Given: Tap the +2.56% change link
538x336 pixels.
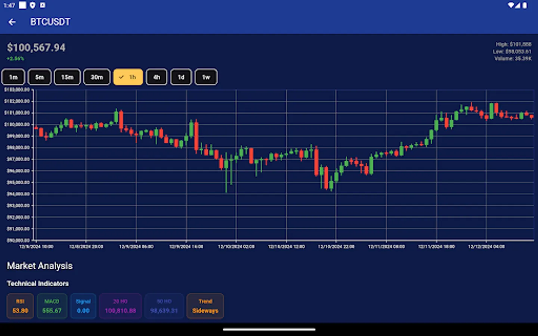Looking at the screenshot, I should [15, 59].
